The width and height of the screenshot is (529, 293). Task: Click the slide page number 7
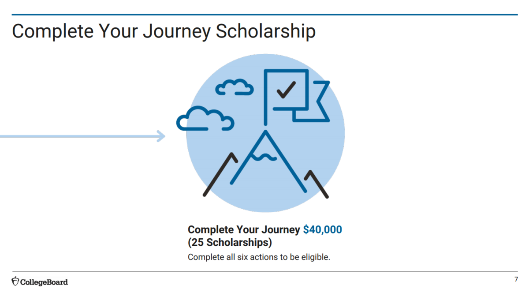516,279
